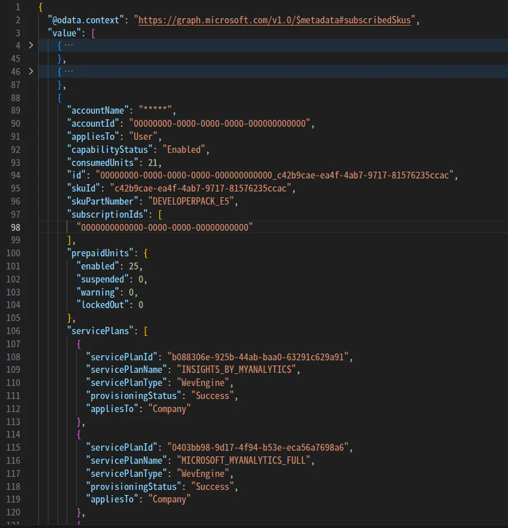Image resolution: width=508 pixels, height=528 pixels.
Task: Click line number 106 in the gutter
Action: (x=13, y=331)
